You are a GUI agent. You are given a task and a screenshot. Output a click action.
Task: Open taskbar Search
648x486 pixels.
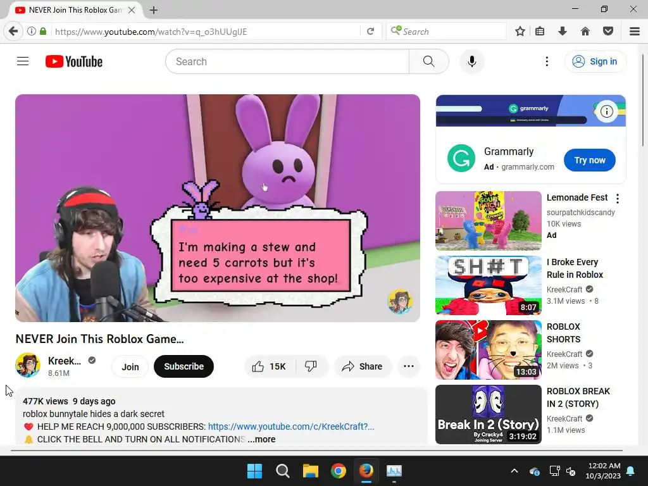click(x=283, y=471)
